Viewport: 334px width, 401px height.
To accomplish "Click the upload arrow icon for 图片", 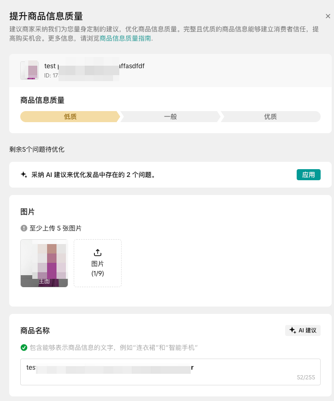I will coord(98,253).
